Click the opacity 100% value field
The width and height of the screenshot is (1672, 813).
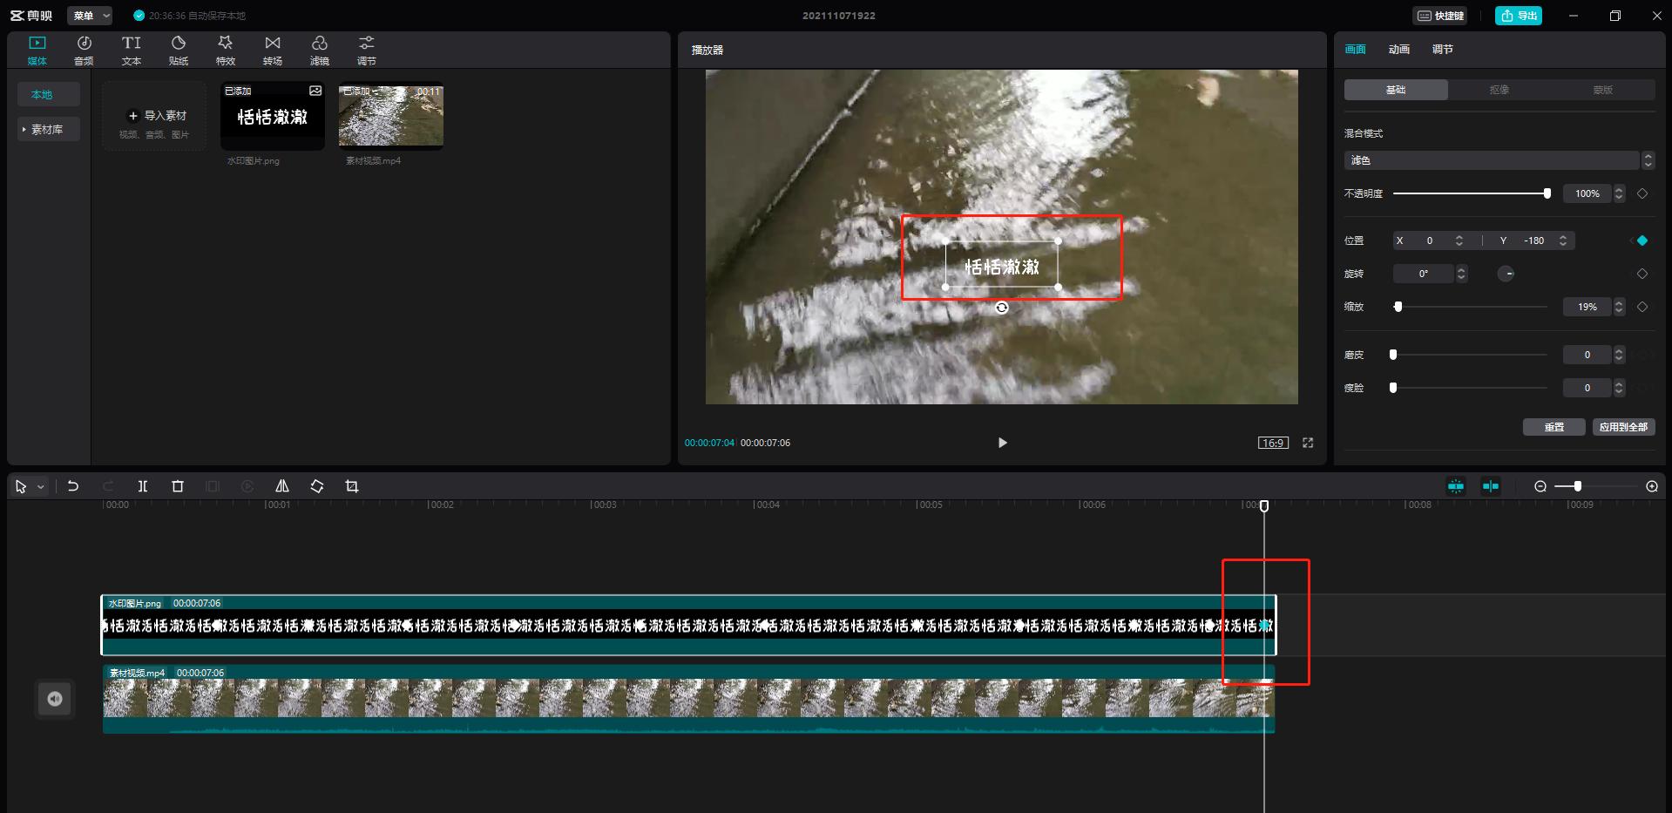[1587, 193]
